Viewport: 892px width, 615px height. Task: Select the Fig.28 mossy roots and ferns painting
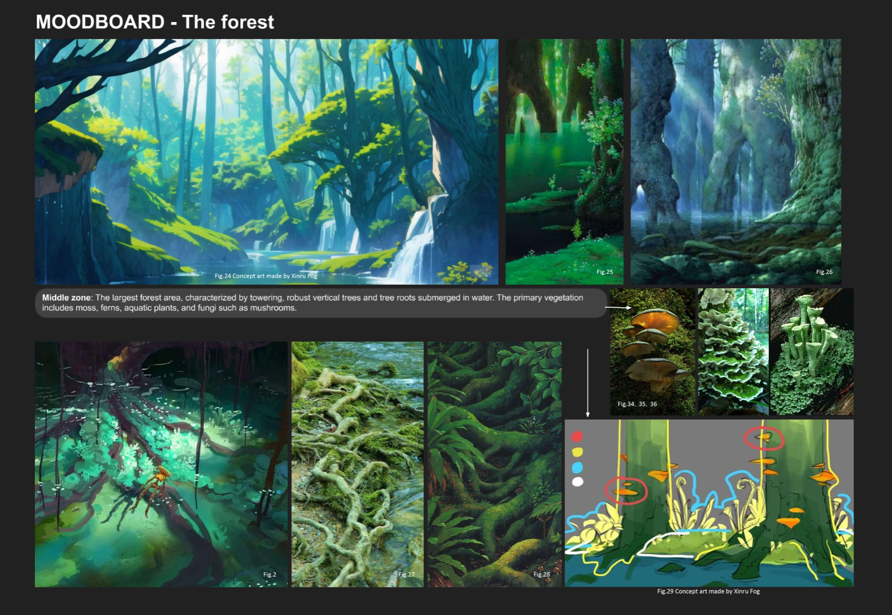tap(494, 464)
